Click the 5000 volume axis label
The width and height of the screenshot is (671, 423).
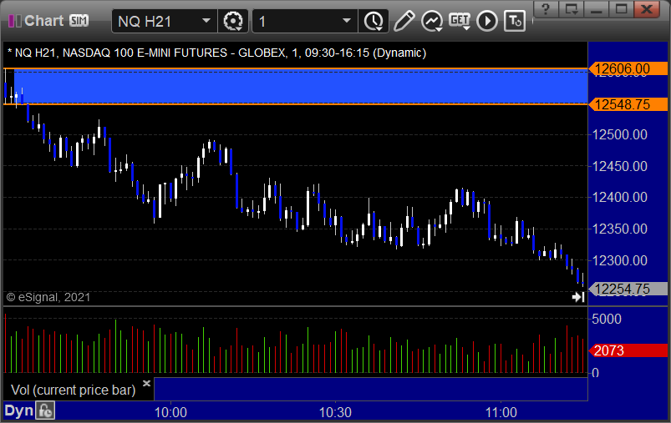607,319
